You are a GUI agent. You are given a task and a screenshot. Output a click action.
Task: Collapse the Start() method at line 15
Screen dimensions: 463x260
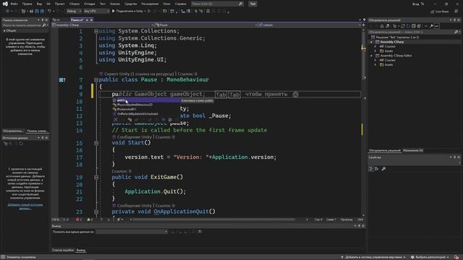(96, 143)
